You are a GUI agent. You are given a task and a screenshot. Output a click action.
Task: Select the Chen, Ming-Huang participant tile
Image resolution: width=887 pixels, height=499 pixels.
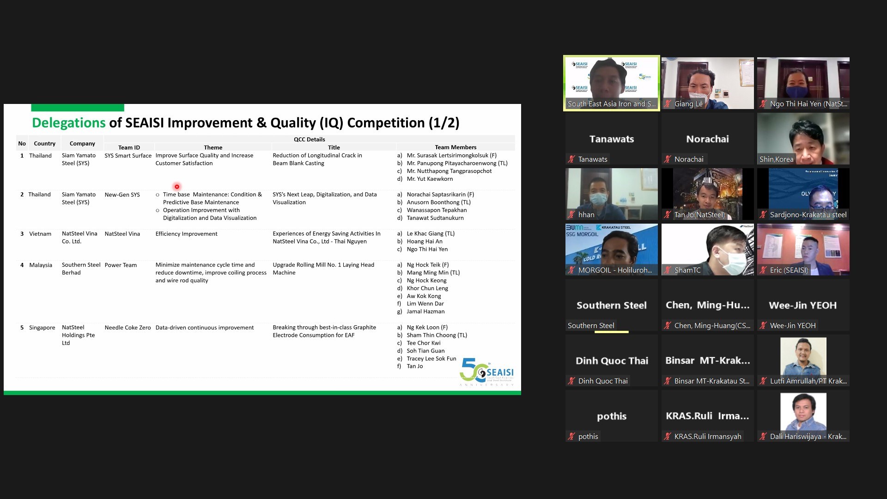(707, 305)
